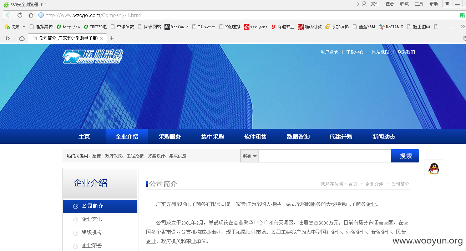Click the 企业介绍 breadcrumb link
The height and width of the screenshot is (251, 466).
(x=374, y=184)
